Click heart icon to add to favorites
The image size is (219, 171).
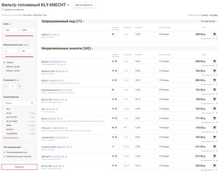tap(2, 9)
